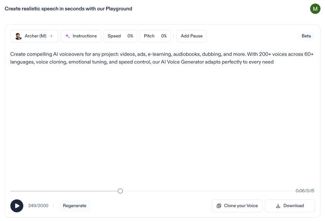Viewport: 325px width, 221px height.
Task: Click the sparkle Instructions icon
Action: tap(68, 36)
